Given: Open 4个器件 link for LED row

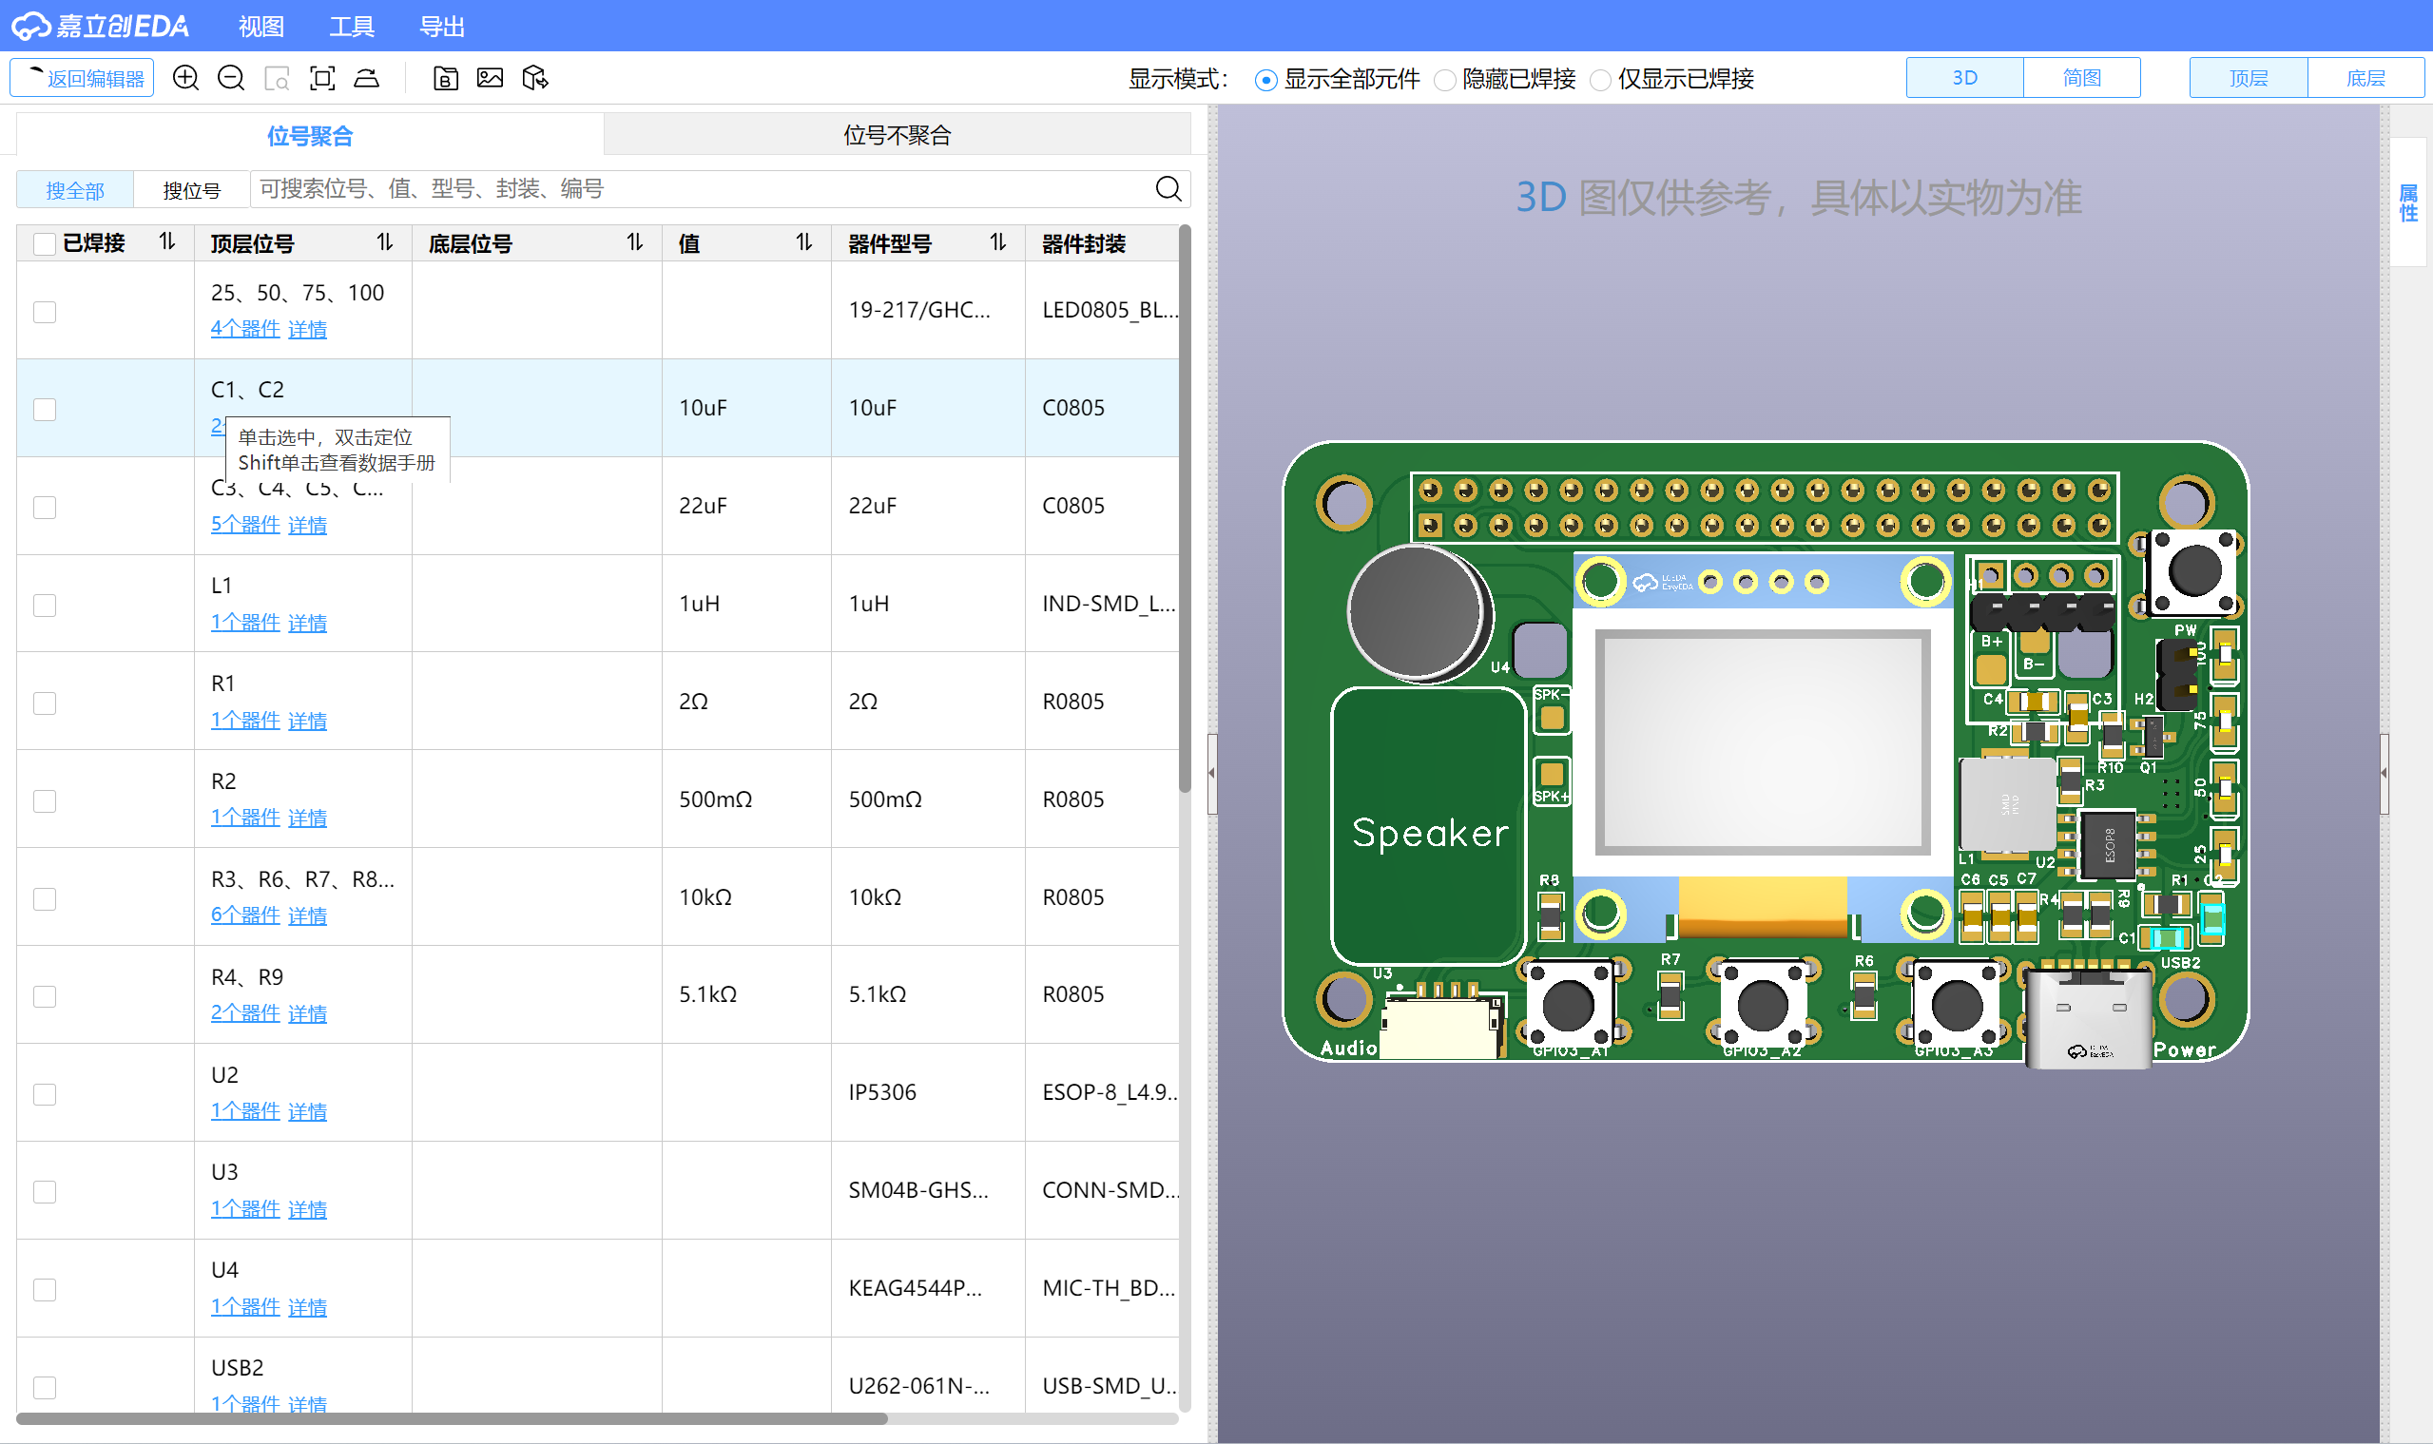Looking at the screenshot, I should point(245,329).
